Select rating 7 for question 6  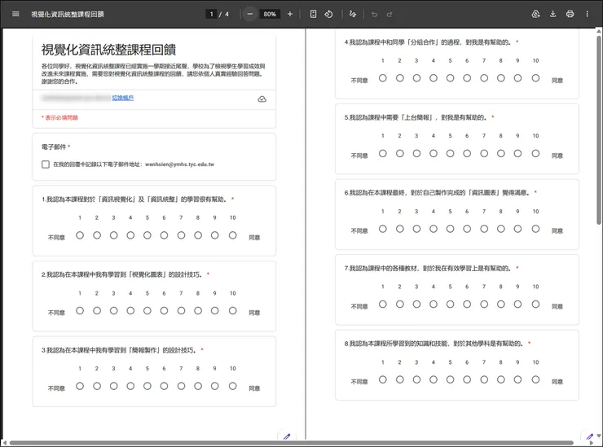point(484,229)
